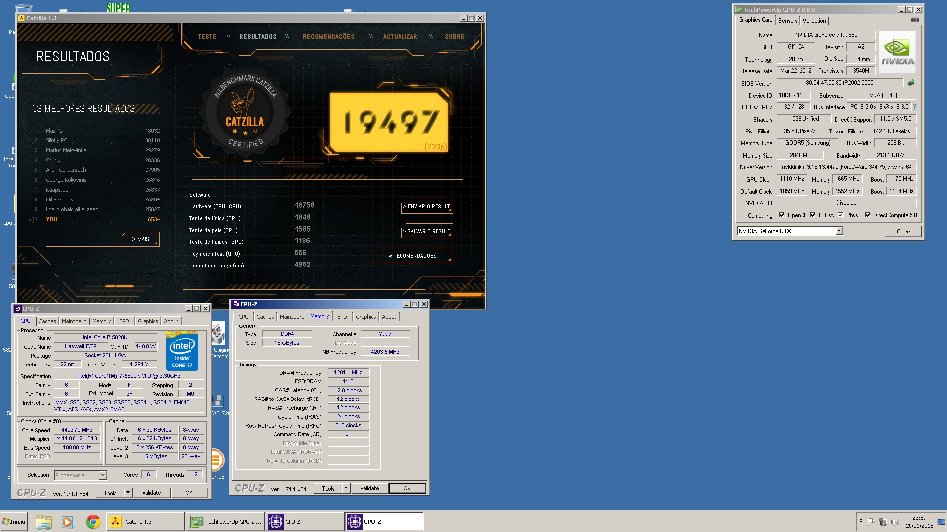Open the Catzilla ACTUALIZAR tab
This screenshot has width=947, height=532.
click(400, 37)
